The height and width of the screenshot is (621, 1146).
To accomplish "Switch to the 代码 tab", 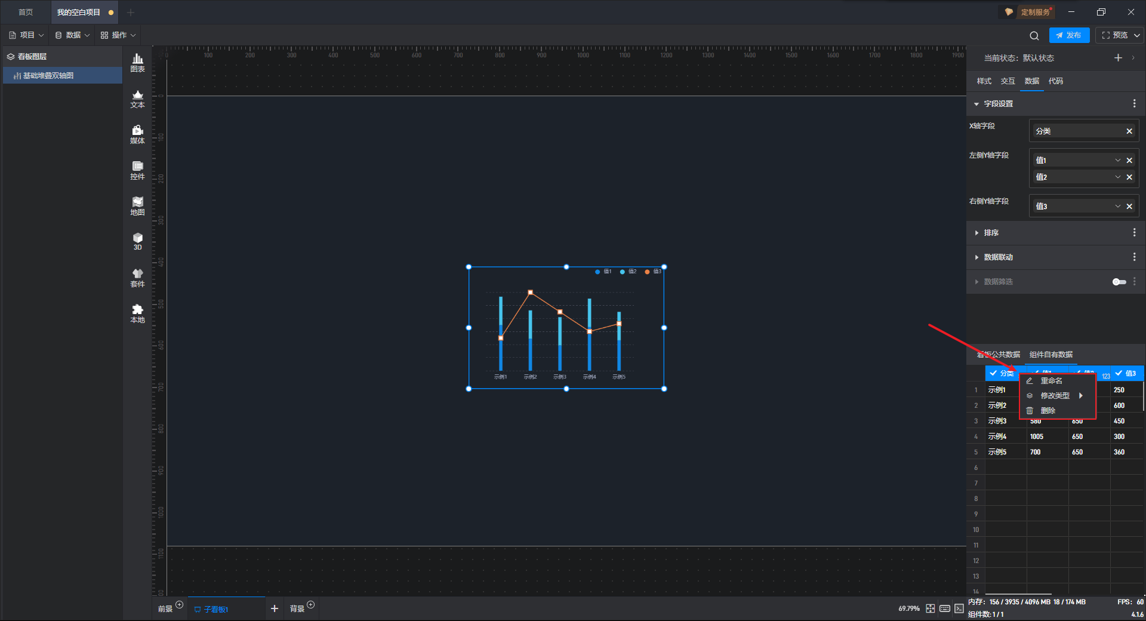I will click(1056, 81).
